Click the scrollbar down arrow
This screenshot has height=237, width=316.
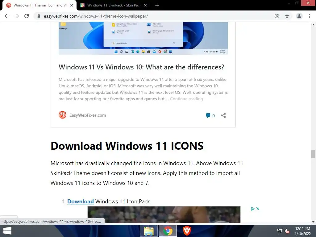[x=313, y=222]
